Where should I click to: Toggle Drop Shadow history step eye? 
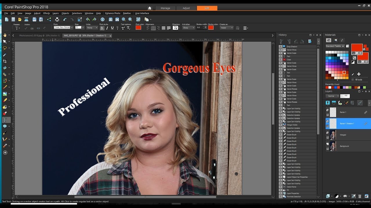(280, 47)
